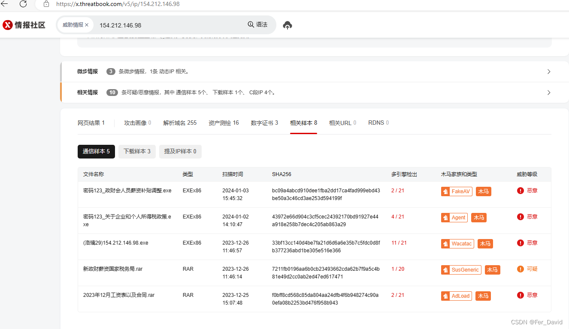This screenshot has width=569, height=329.
Task: Click SHA256 hash starting 7211fb0196
Action: pyautogui.click(x=326, y=273)
